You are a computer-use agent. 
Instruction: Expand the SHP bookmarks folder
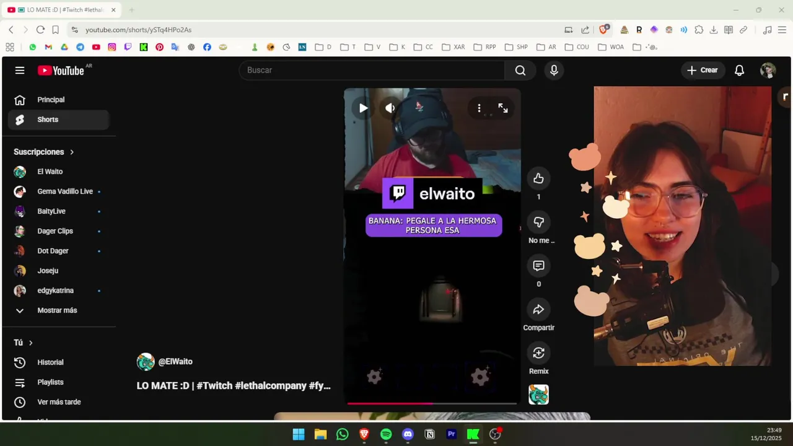point(516,47)
